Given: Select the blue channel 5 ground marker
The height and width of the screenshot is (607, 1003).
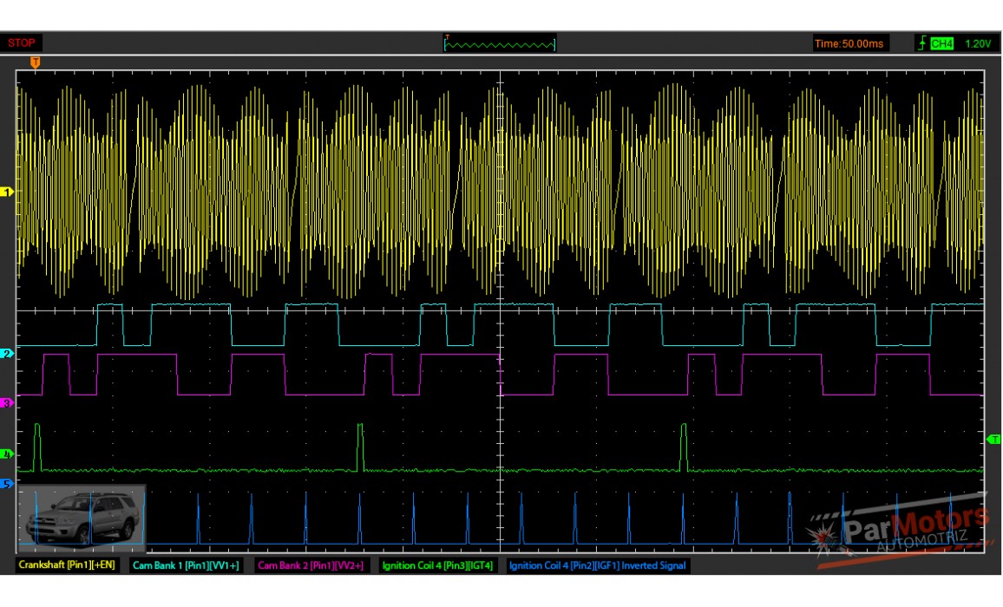Looking at the screenshot, I should [x=8, y=484].
